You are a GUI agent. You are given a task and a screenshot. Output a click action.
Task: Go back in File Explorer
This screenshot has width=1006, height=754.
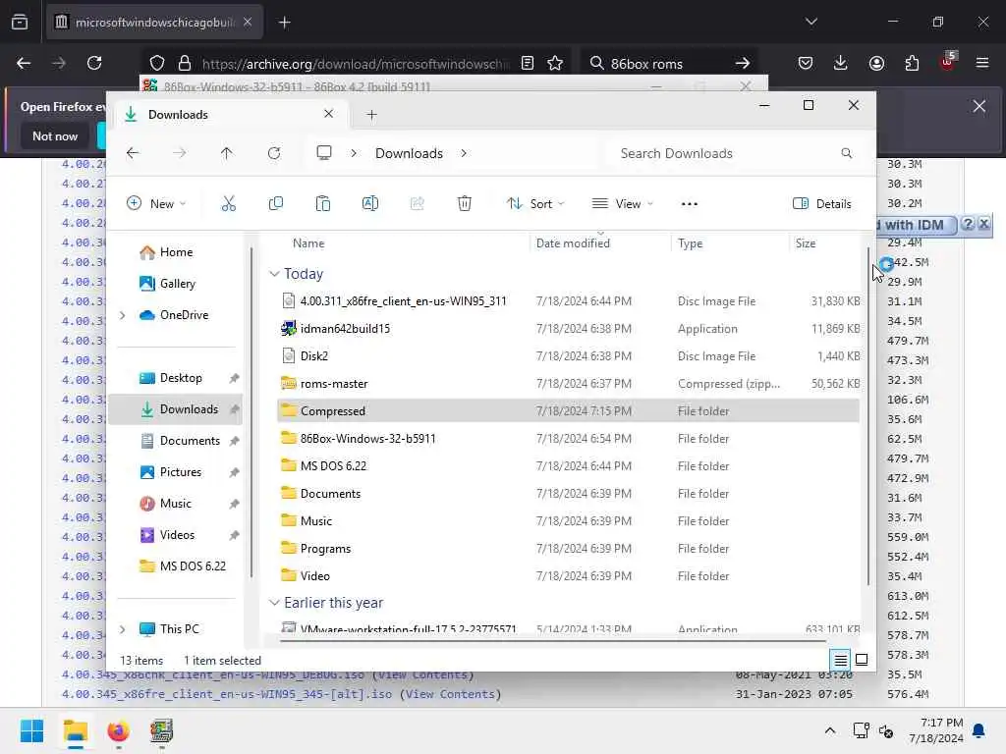(133, 153)
